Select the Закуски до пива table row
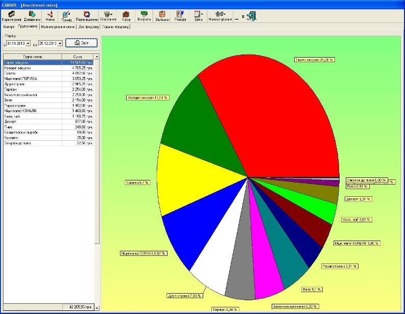This screenshot has width=405, height=314. pos(49,143)
